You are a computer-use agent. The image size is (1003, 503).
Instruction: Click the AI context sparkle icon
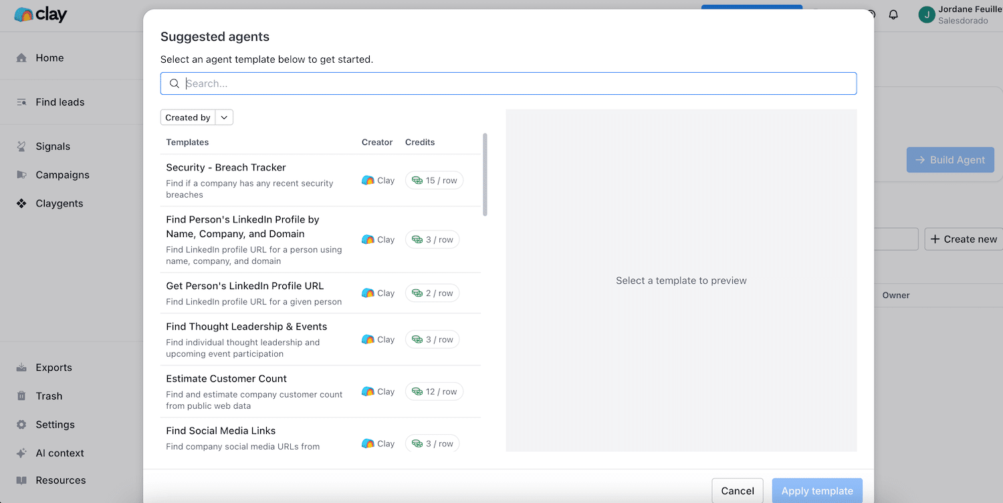pos(22,453)
